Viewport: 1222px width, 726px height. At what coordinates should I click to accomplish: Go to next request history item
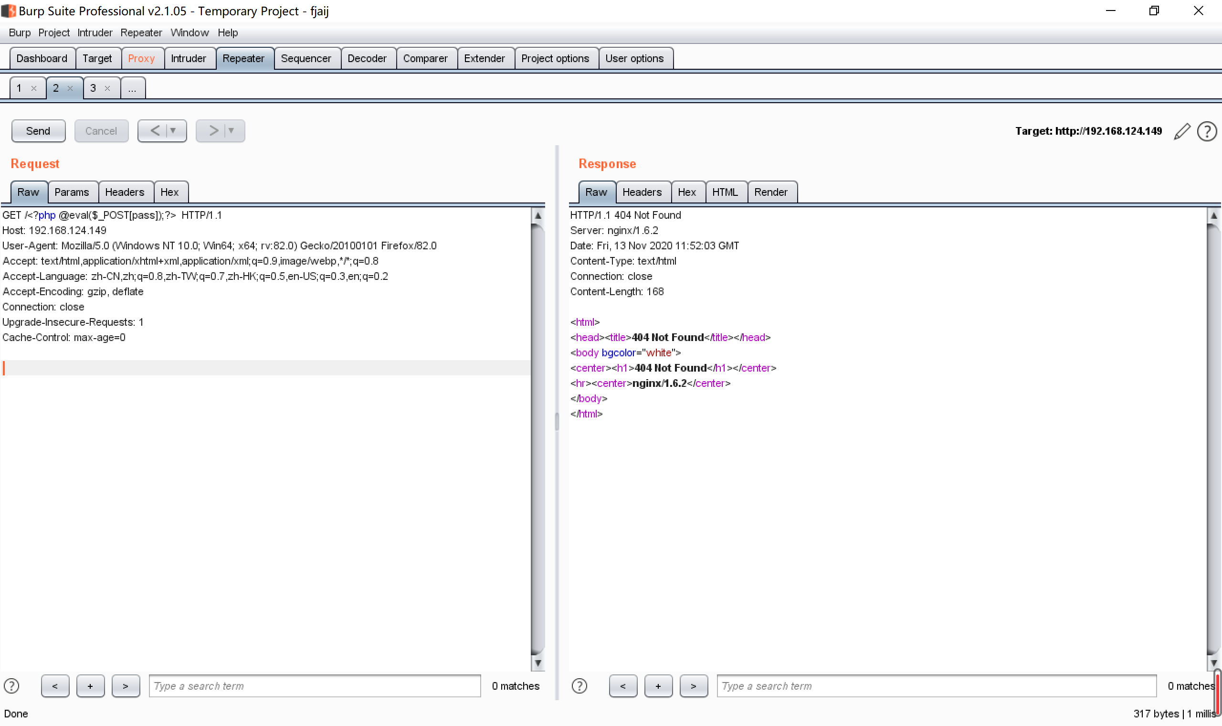[x=213, y=131]
